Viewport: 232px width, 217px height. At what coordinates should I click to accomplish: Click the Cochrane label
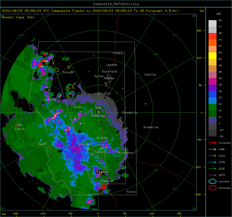click(x=84, y=144)
